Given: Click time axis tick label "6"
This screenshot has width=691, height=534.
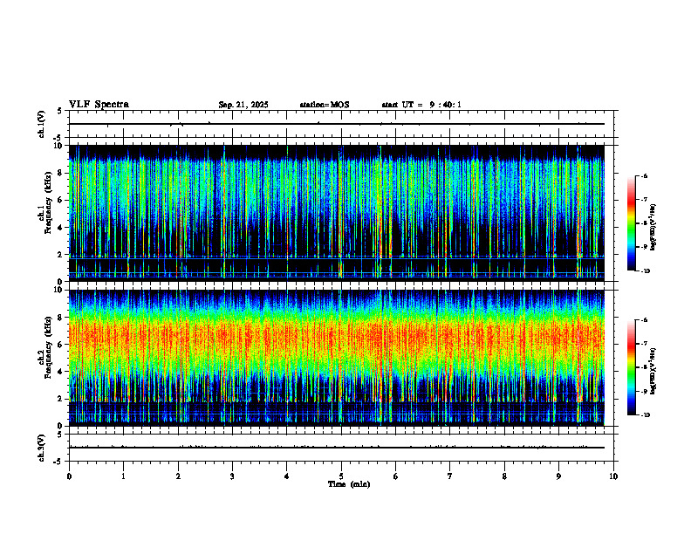Looking at the screenshot, I should (396, 476).
